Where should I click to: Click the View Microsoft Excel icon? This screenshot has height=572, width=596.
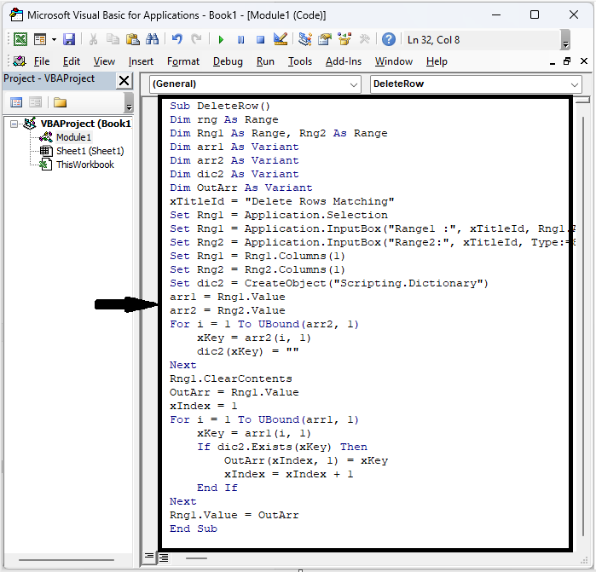coord(20,39)
